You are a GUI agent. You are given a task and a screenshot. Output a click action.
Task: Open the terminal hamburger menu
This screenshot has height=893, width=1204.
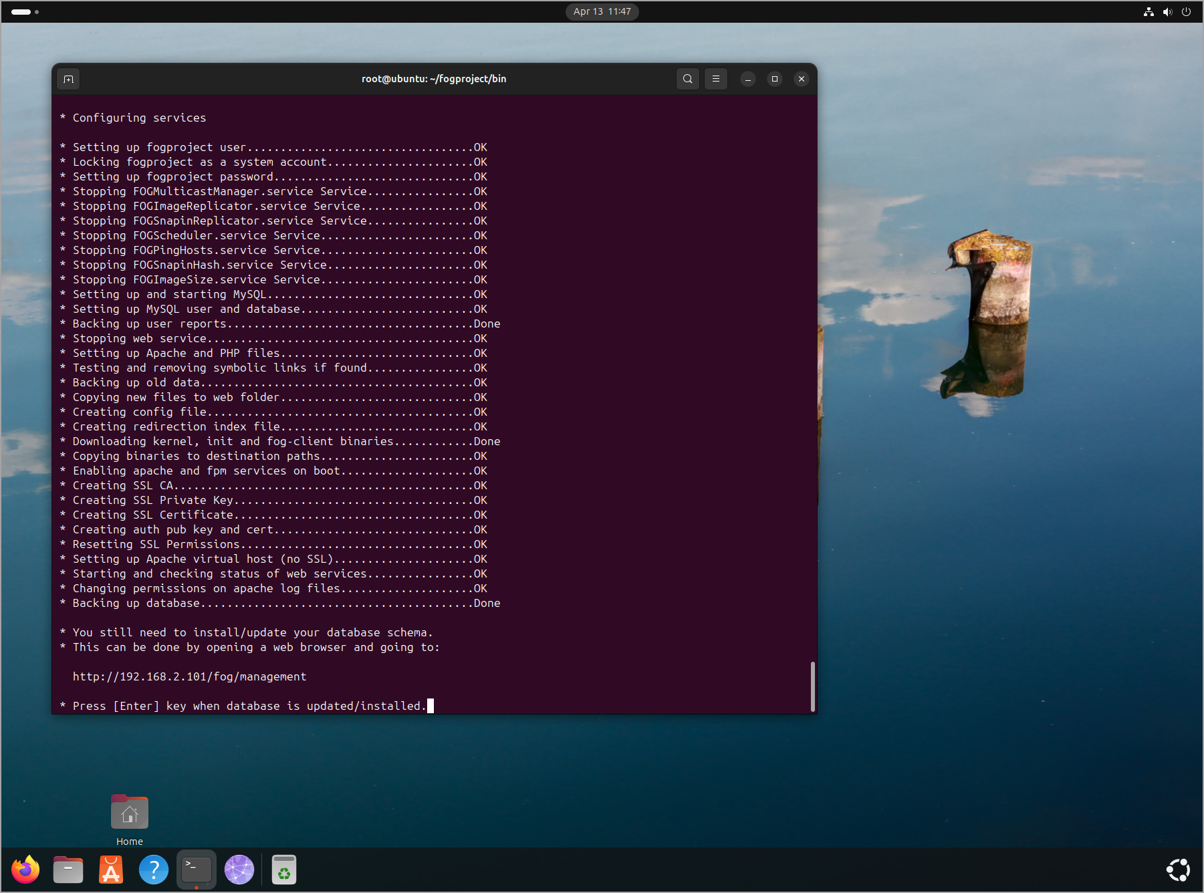pyautogui.click(x=715, y=79)
